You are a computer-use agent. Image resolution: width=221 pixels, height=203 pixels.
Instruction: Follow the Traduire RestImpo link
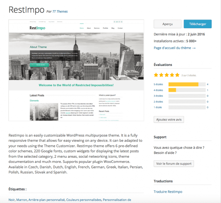(168, 192)
